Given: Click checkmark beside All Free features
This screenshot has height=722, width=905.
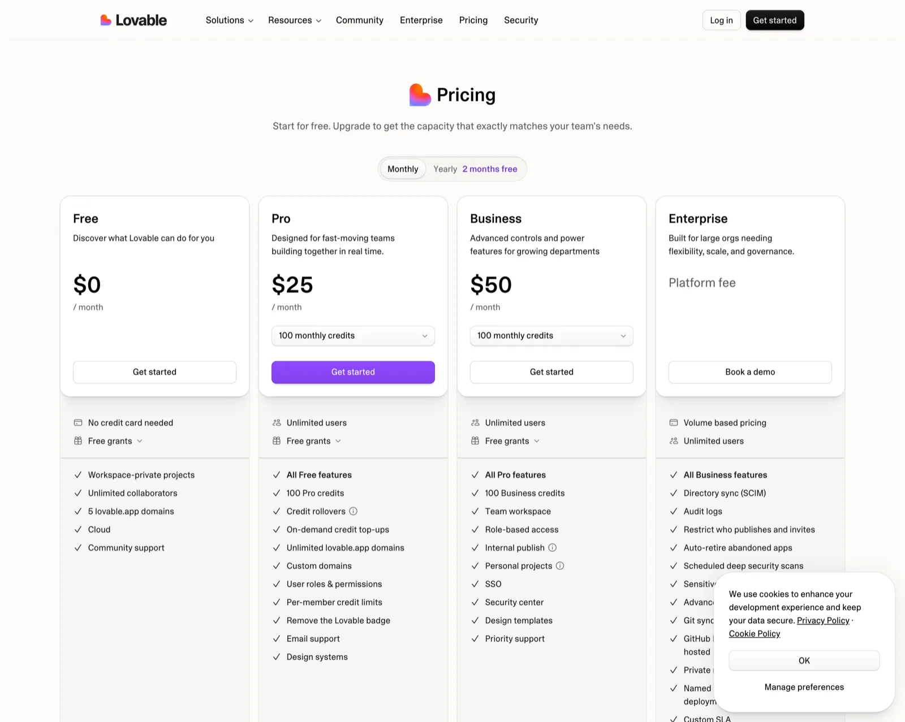Looking at the screenshot, I should 277,475.
